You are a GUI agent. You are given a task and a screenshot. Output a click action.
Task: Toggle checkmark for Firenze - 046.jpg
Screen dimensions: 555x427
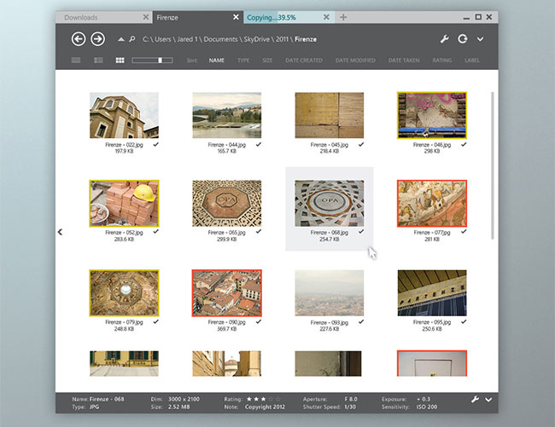tap(464, 144)
